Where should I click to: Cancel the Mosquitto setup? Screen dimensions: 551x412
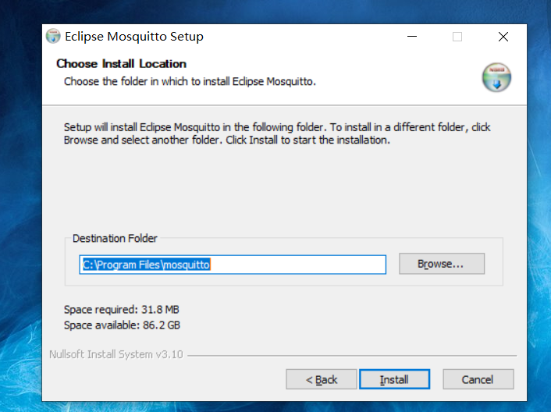[x=477, y=380]
